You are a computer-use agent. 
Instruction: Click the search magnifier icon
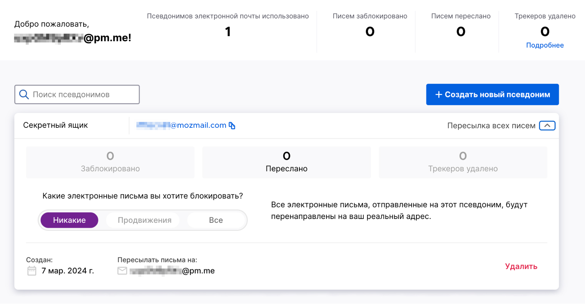pyautogui.click(x=24, y=95)
